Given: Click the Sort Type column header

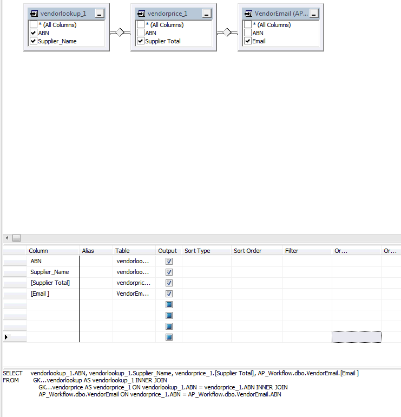Looking at the screenshot, I should (207, 251).
